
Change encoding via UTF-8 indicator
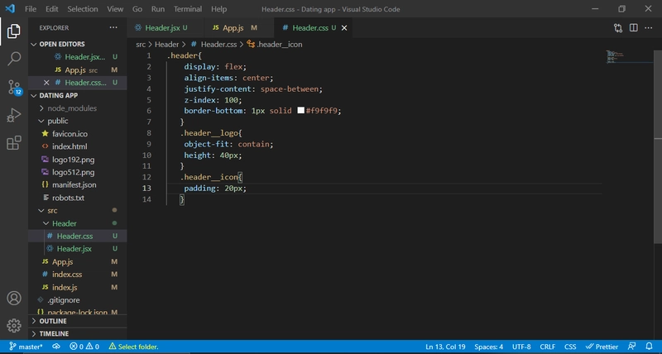(x=521, y=347)
